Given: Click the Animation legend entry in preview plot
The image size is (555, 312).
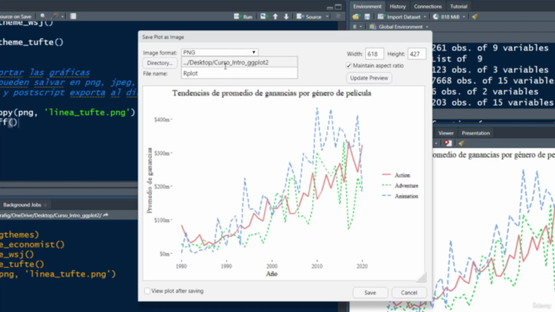Looking at the screenshot, I should click(x=400, y=197).
